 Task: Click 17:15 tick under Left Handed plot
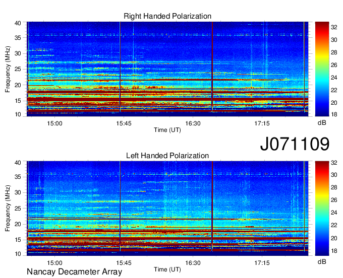262,263
